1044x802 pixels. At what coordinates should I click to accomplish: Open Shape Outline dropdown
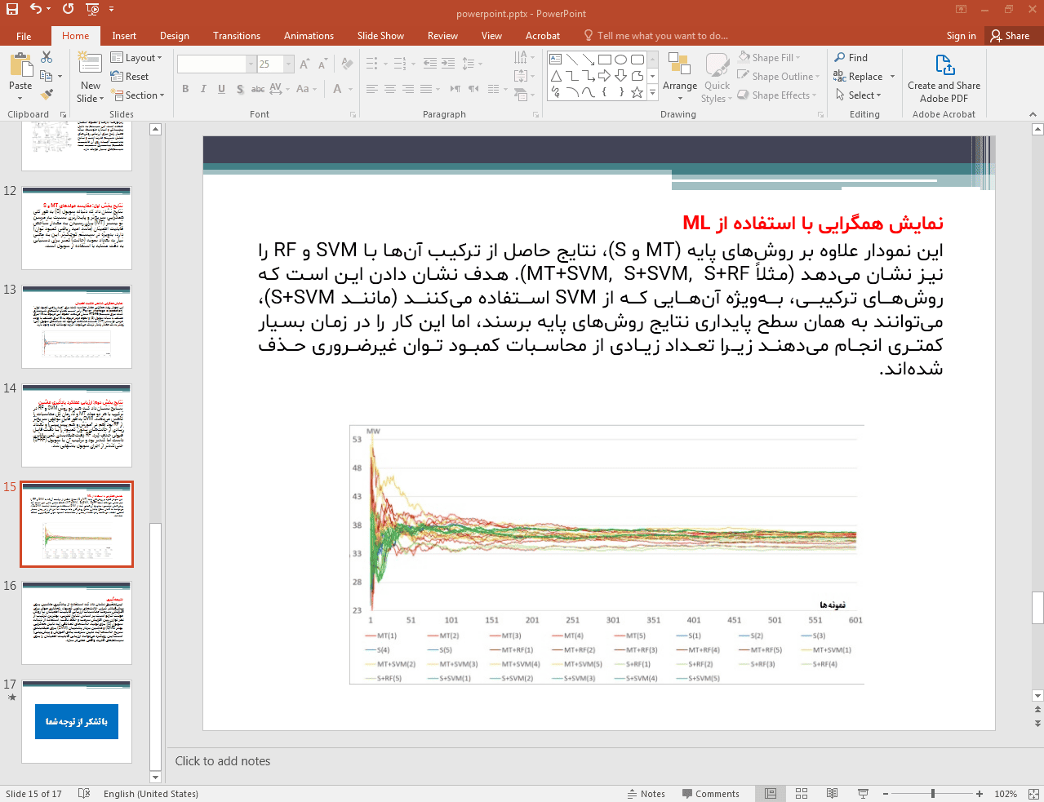(778, 77)
